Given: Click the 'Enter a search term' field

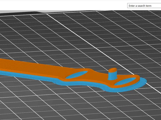Looking at the screenshot, I should pyautogui.click(x=144, y=6).
